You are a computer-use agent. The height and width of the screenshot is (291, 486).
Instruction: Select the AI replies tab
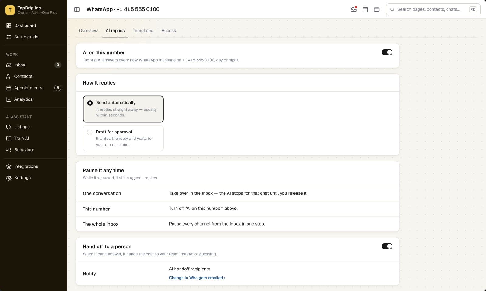coord(115,31)
